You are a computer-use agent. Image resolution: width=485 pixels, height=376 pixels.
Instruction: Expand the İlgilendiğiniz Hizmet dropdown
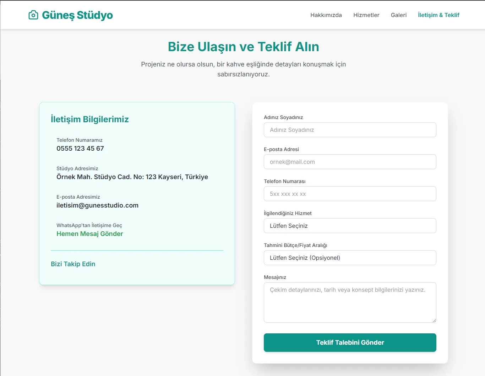(350, 226)
